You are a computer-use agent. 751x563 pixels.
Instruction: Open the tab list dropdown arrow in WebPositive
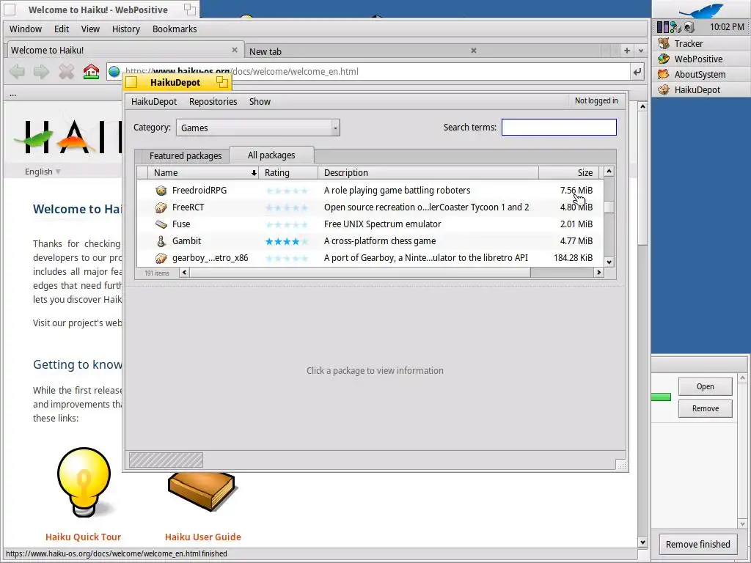(641, 51)
